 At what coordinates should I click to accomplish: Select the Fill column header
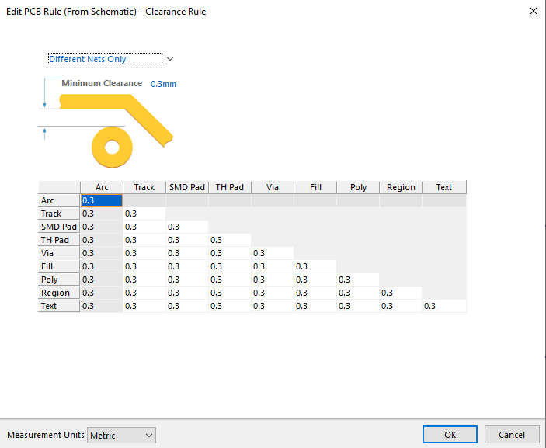click(x=315, y=187)
